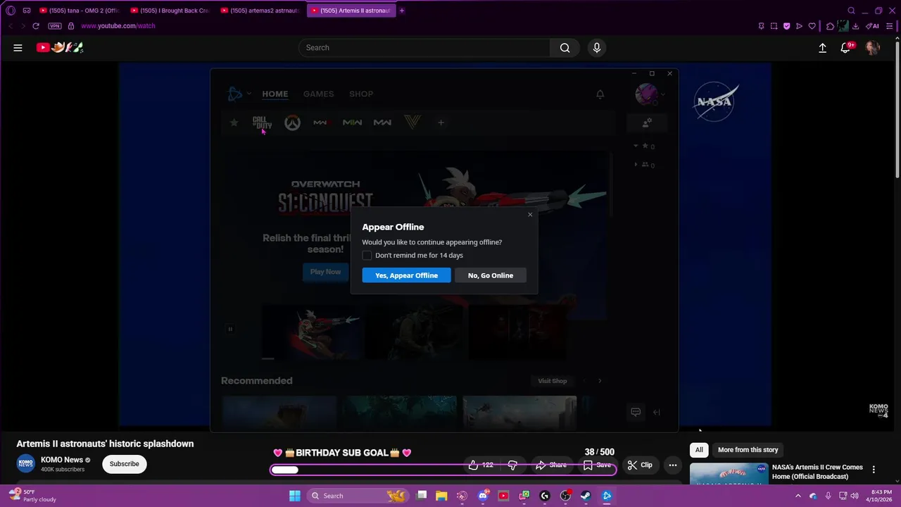Add a game with the plus icon
This screenshot has height=507, width=901.
click(441, 123)
